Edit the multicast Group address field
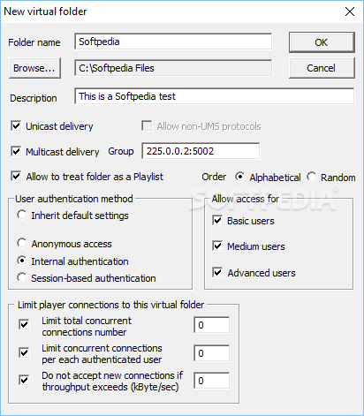Screen dimensions: 364x416 pyautogui.click(x=201, y=151)
